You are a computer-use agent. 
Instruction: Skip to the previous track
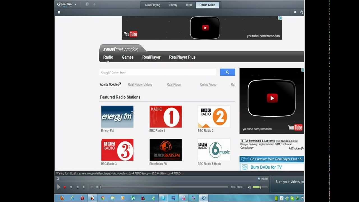(x=71, y=187)
